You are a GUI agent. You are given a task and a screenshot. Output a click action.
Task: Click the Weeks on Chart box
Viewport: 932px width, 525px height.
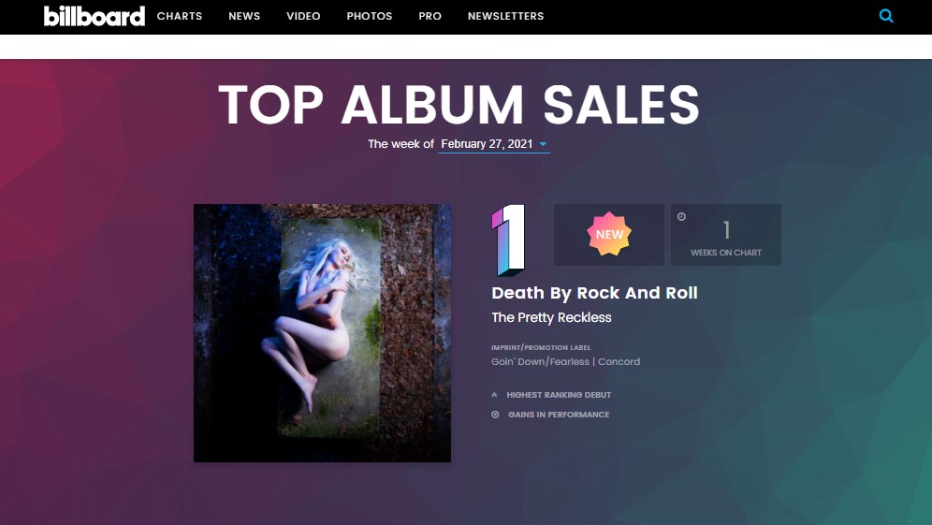point(726,235)
